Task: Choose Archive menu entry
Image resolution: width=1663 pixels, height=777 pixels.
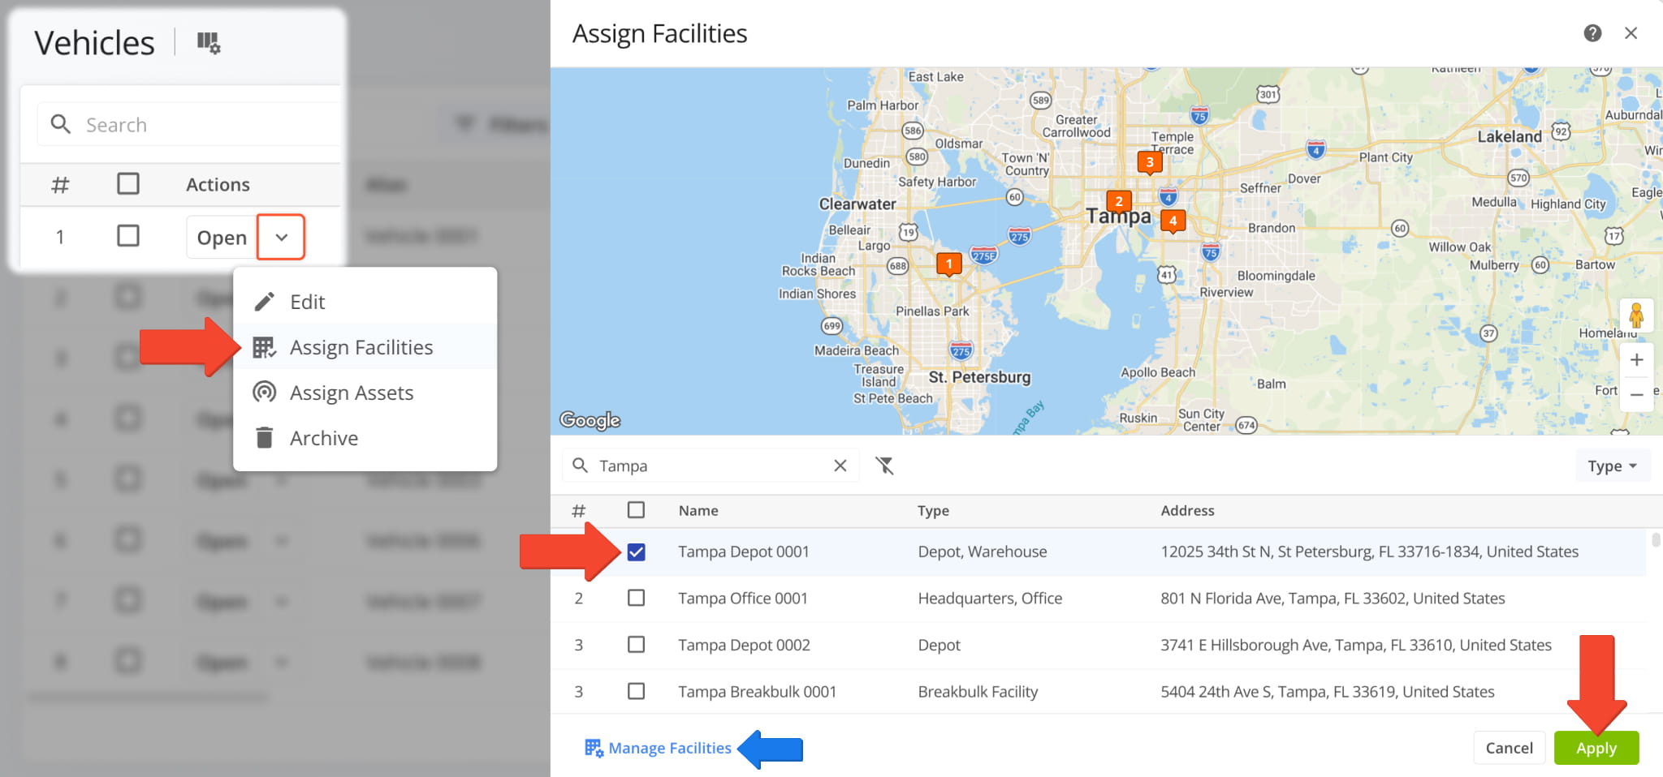Action: (x=365, y=438)
